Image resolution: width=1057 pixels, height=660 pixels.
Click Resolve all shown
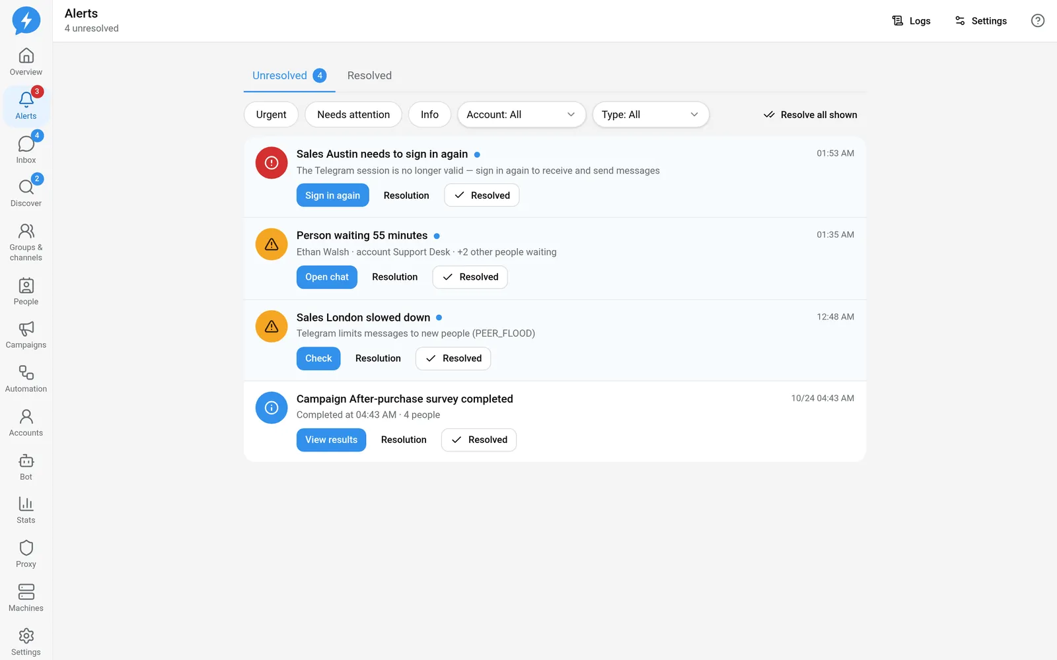point(810,115)
